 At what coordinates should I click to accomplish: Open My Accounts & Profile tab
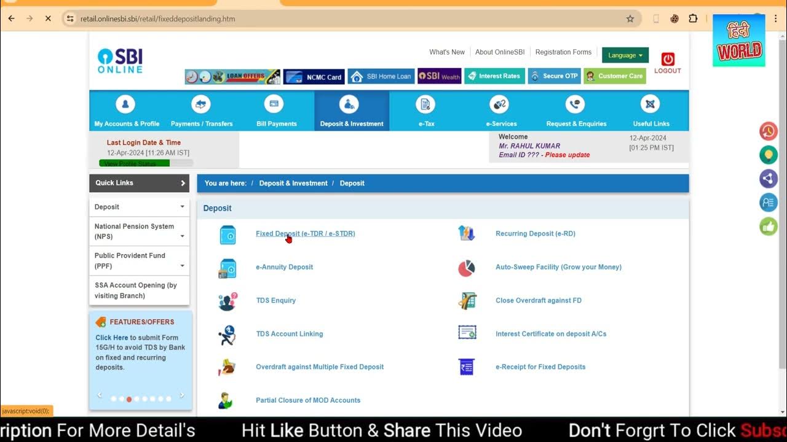pyautogui.click(x=126, y=111)
